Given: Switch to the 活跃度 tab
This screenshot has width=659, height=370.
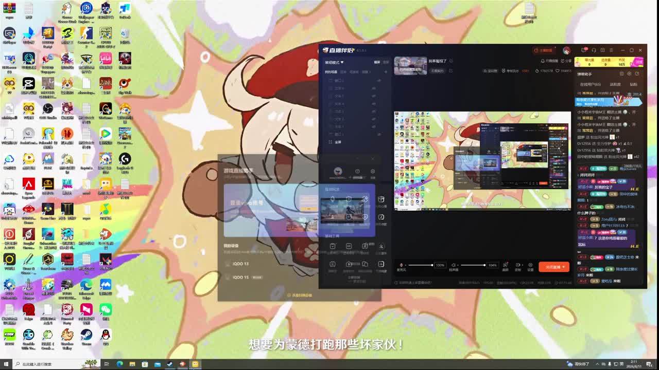Looking at the screenshot, I should pos(615,84).
